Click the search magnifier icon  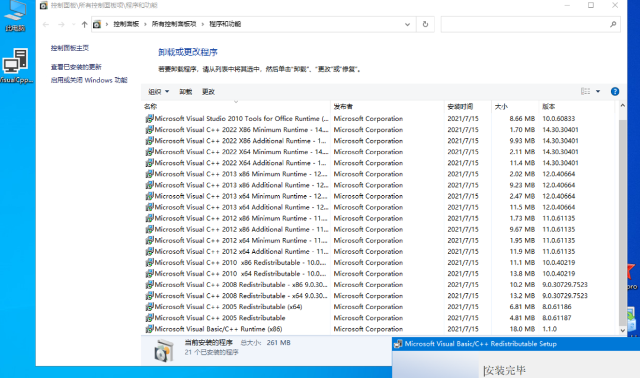tap(613, 24)
